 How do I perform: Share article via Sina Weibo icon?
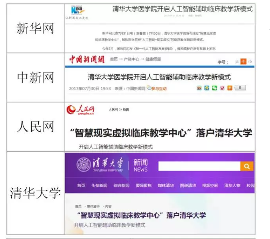pos(199,88)
